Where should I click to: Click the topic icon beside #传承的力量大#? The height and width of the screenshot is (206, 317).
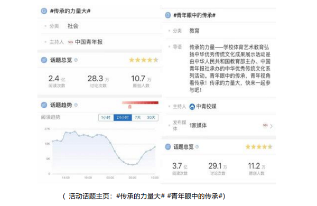pyautogui.click(x=44, y=11)
